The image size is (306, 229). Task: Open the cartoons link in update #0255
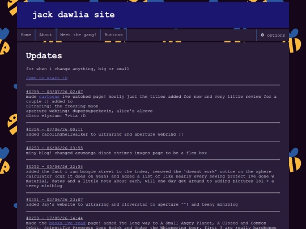coord(49,97)
